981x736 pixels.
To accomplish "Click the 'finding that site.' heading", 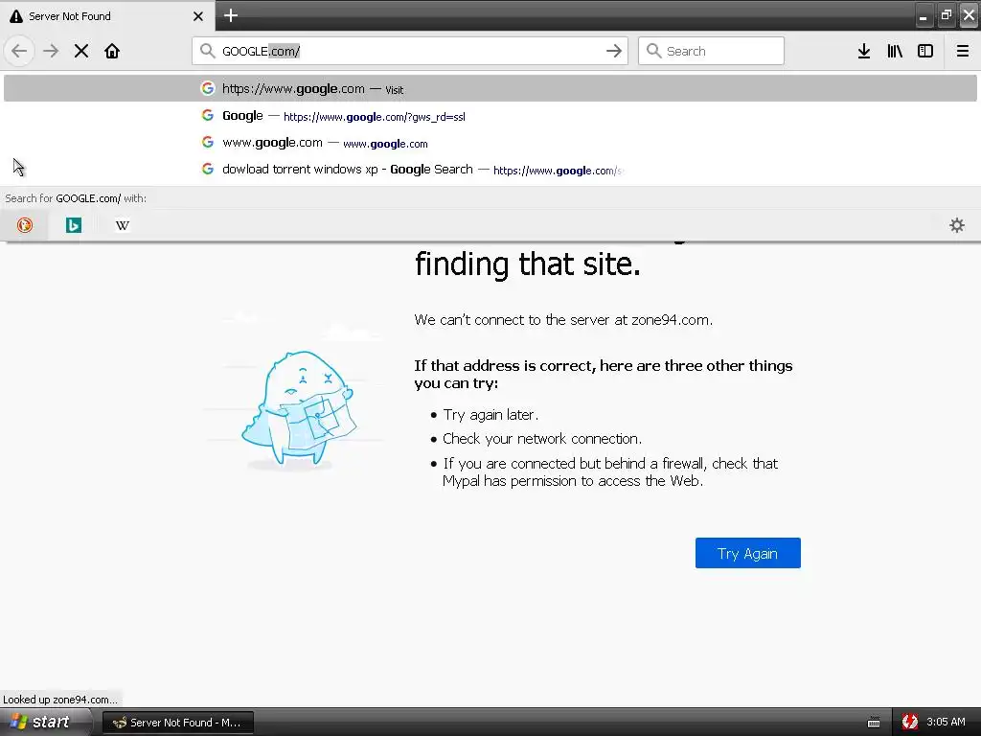I will tap(528, 264).
